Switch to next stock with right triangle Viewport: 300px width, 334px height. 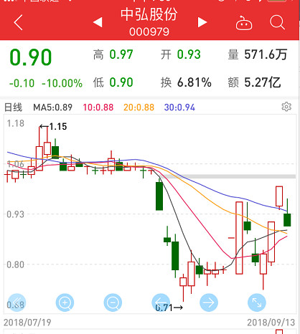click(202, 22)
